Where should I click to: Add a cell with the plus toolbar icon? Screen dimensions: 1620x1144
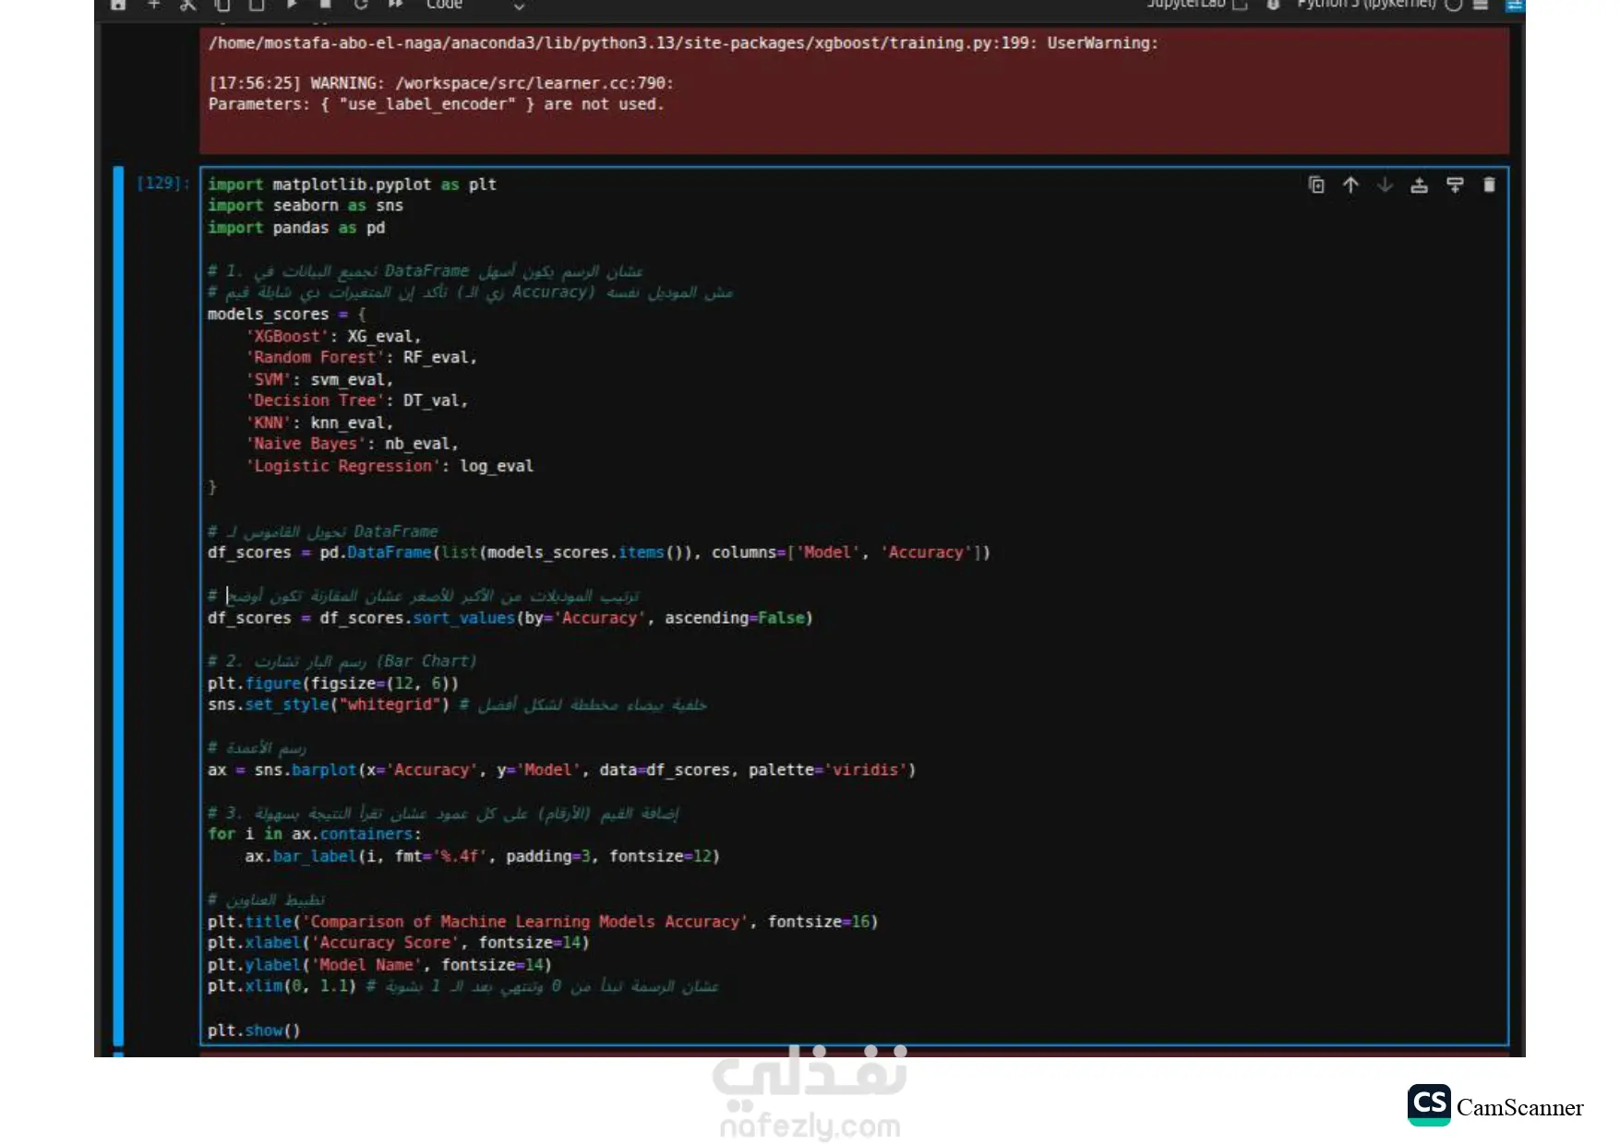[x=154, y=5]
